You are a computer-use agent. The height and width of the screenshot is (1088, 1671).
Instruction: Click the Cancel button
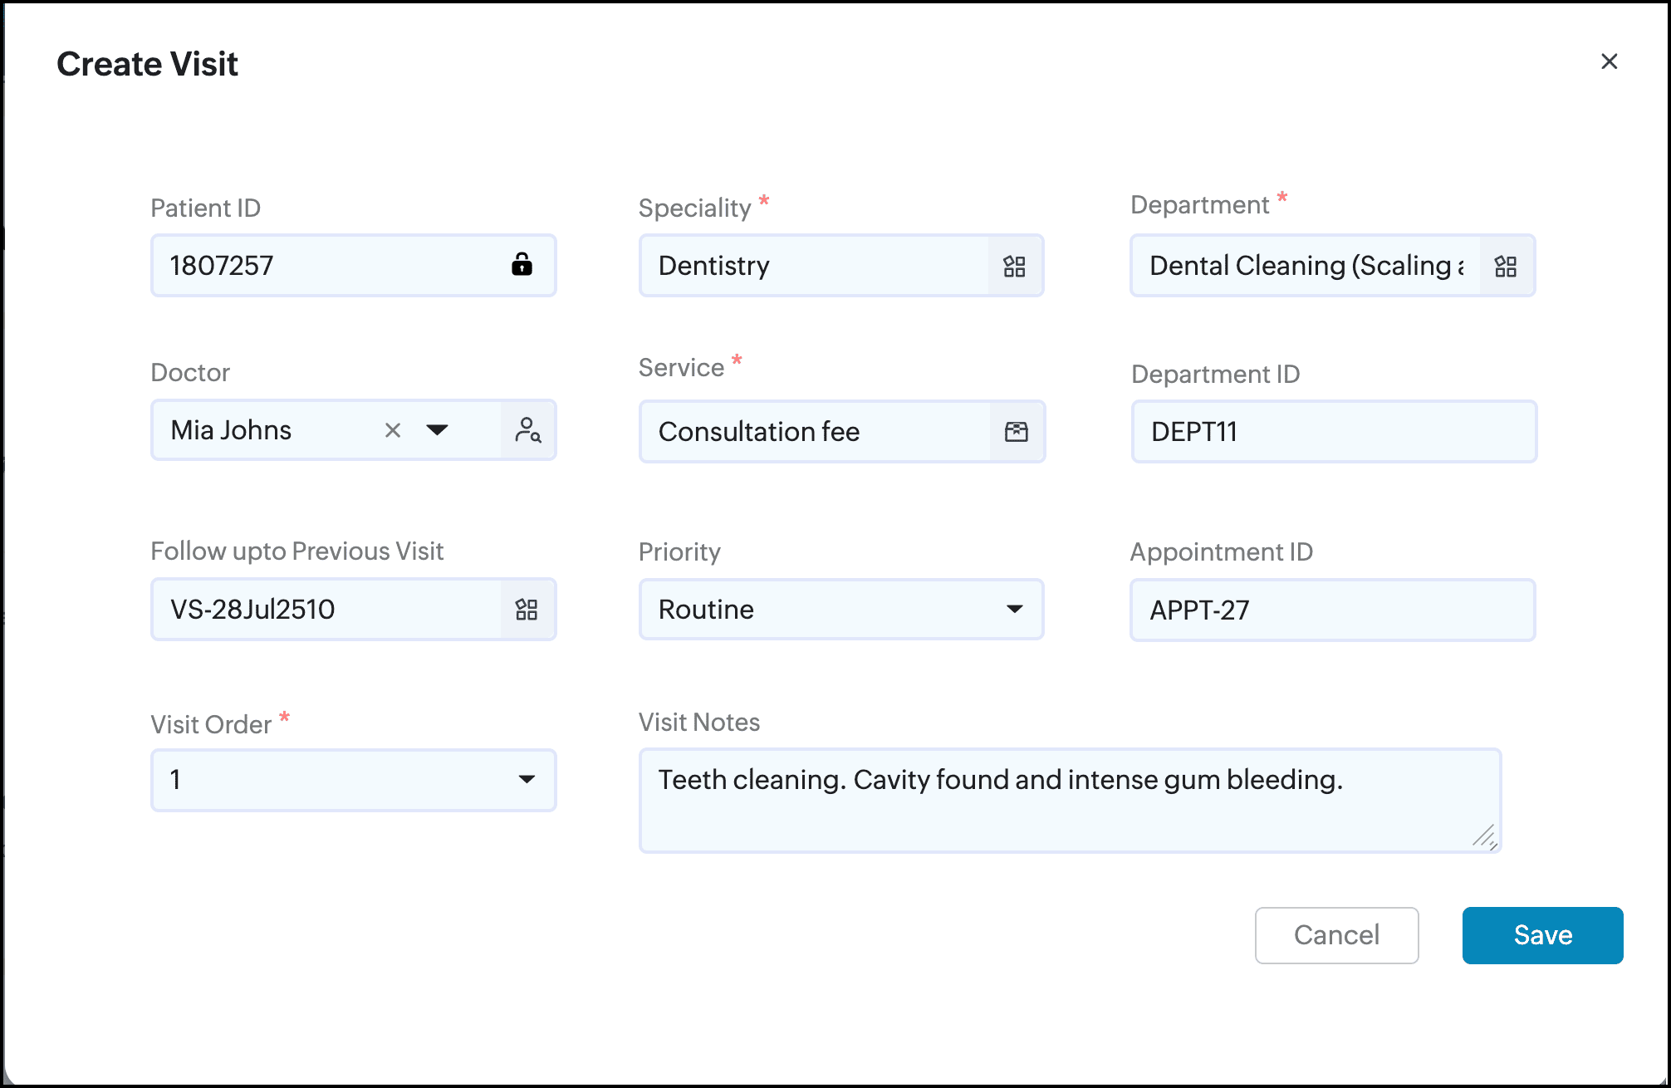tap(1336, 935)
